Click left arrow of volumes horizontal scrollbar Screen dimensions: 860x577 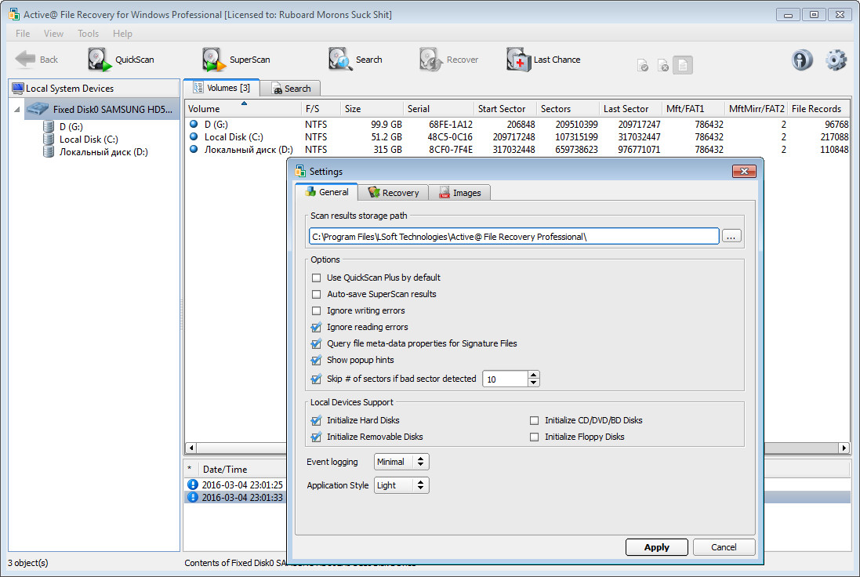pos(191,448)
